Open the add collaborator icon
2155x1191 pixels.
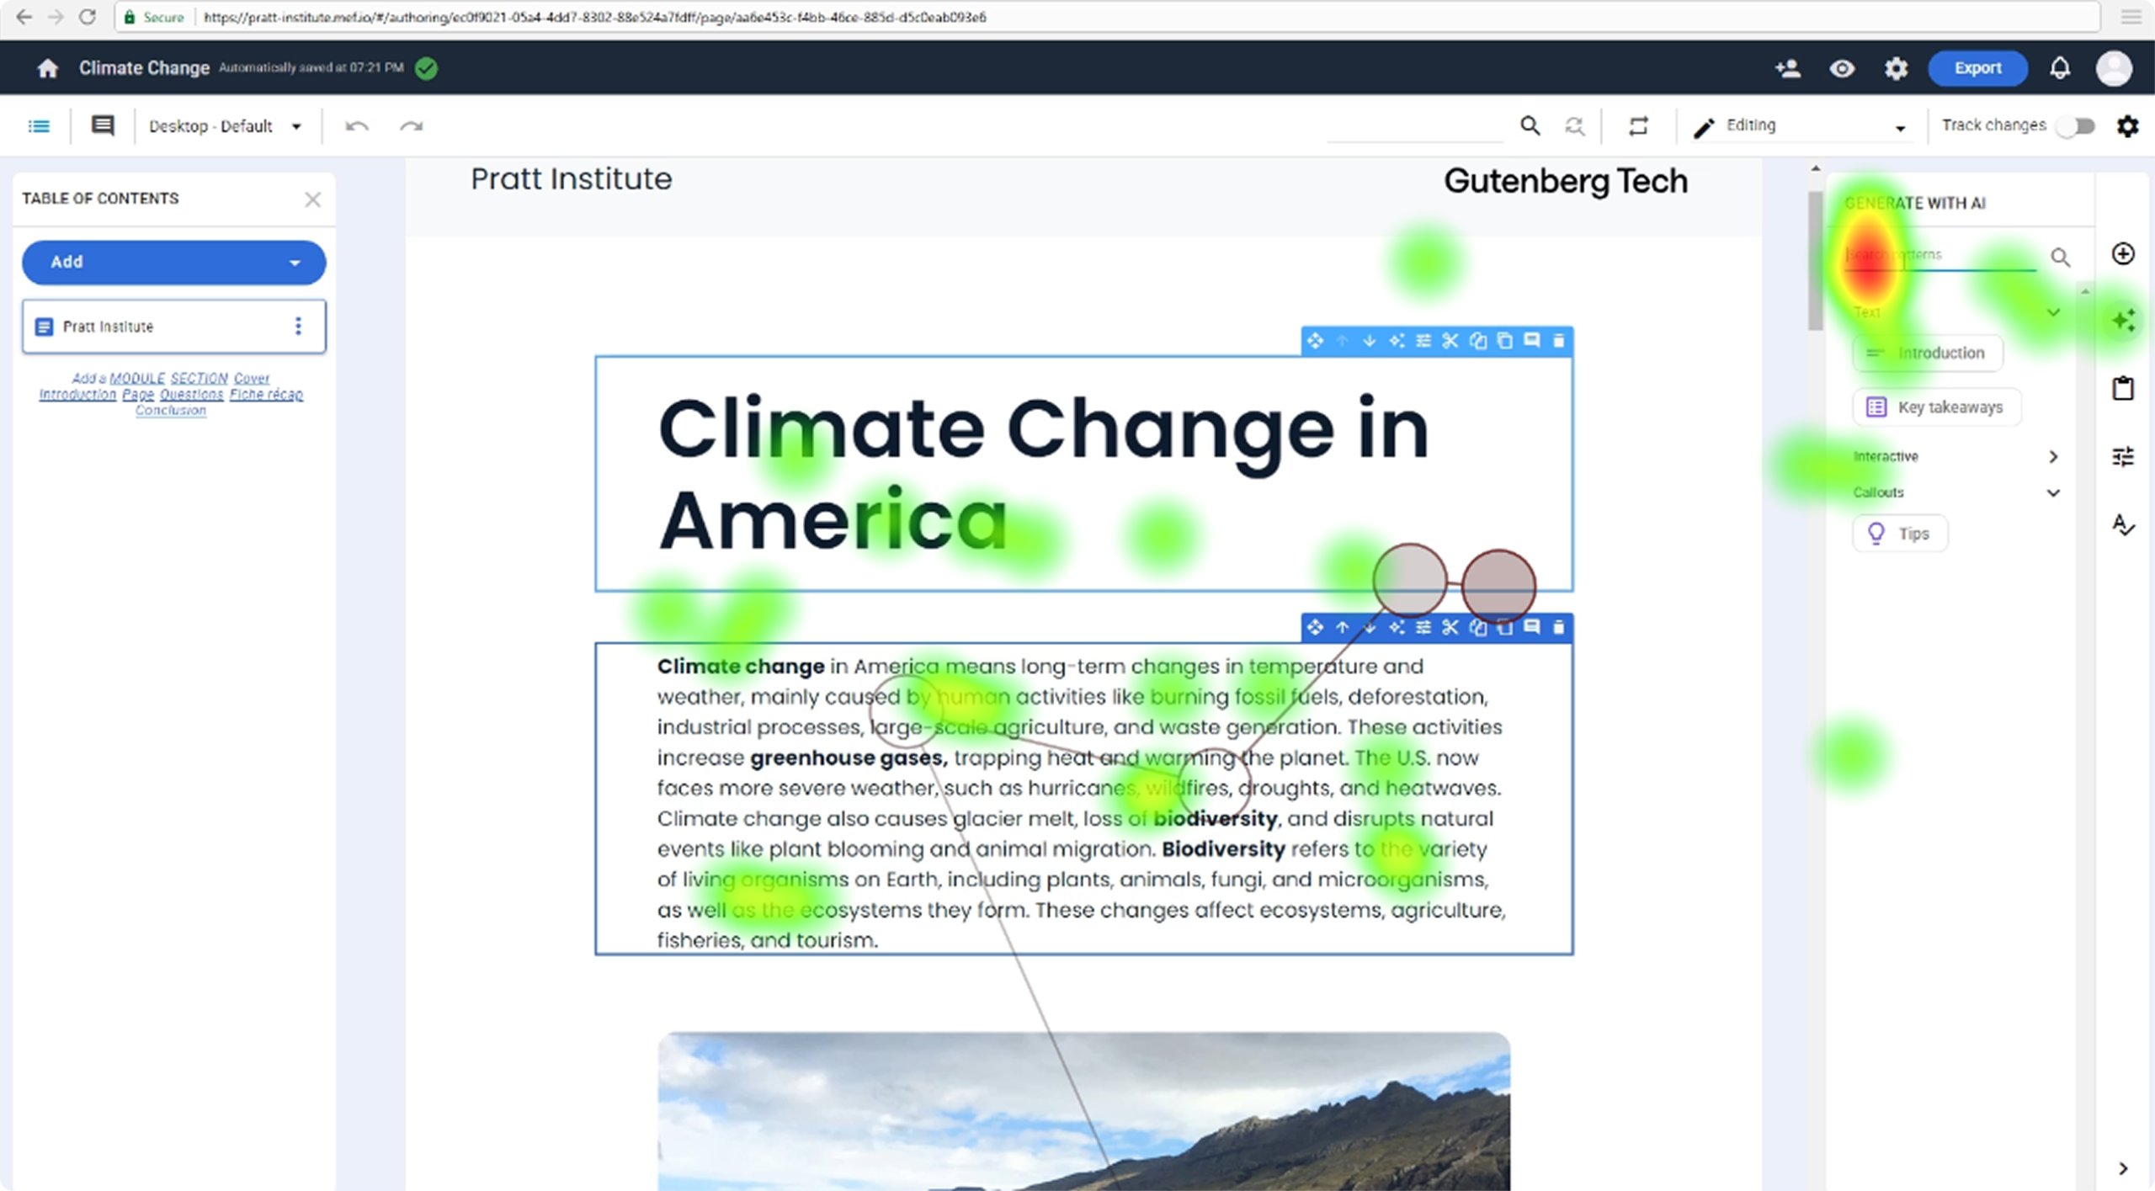pyautogui.click(x=1787, y=68)
